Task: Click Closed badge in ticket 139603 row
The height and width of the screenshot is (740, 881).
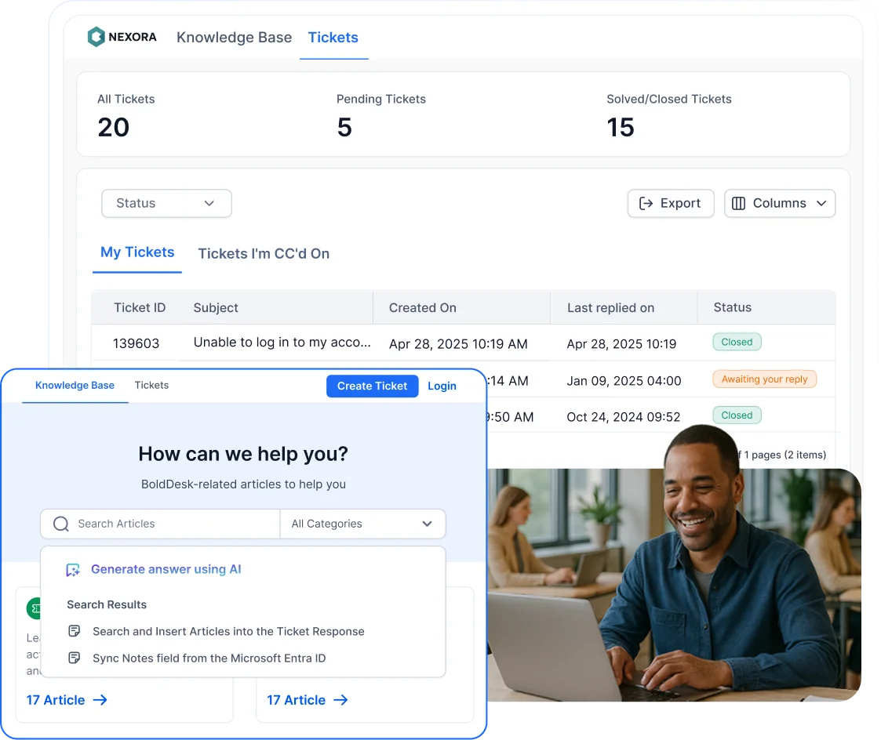Action: (x=737, y=342)
